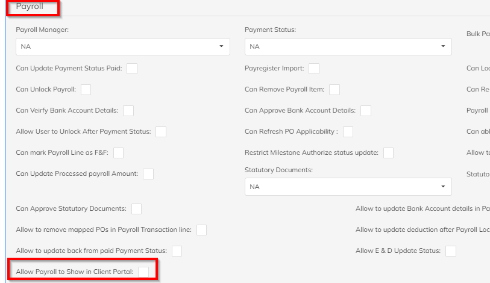Tick Can Approve Bank Account Details
Screen dimensions: 490x283
(366, 111)
